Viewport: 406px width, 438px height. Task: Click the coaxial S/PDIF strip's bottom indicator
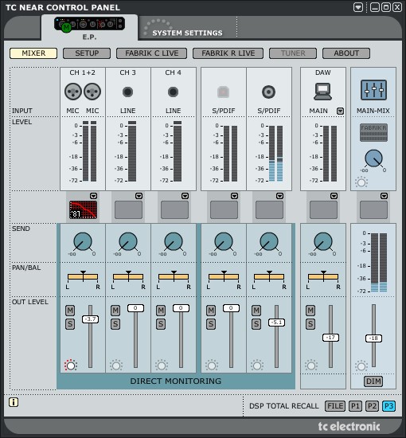(257, 365)
